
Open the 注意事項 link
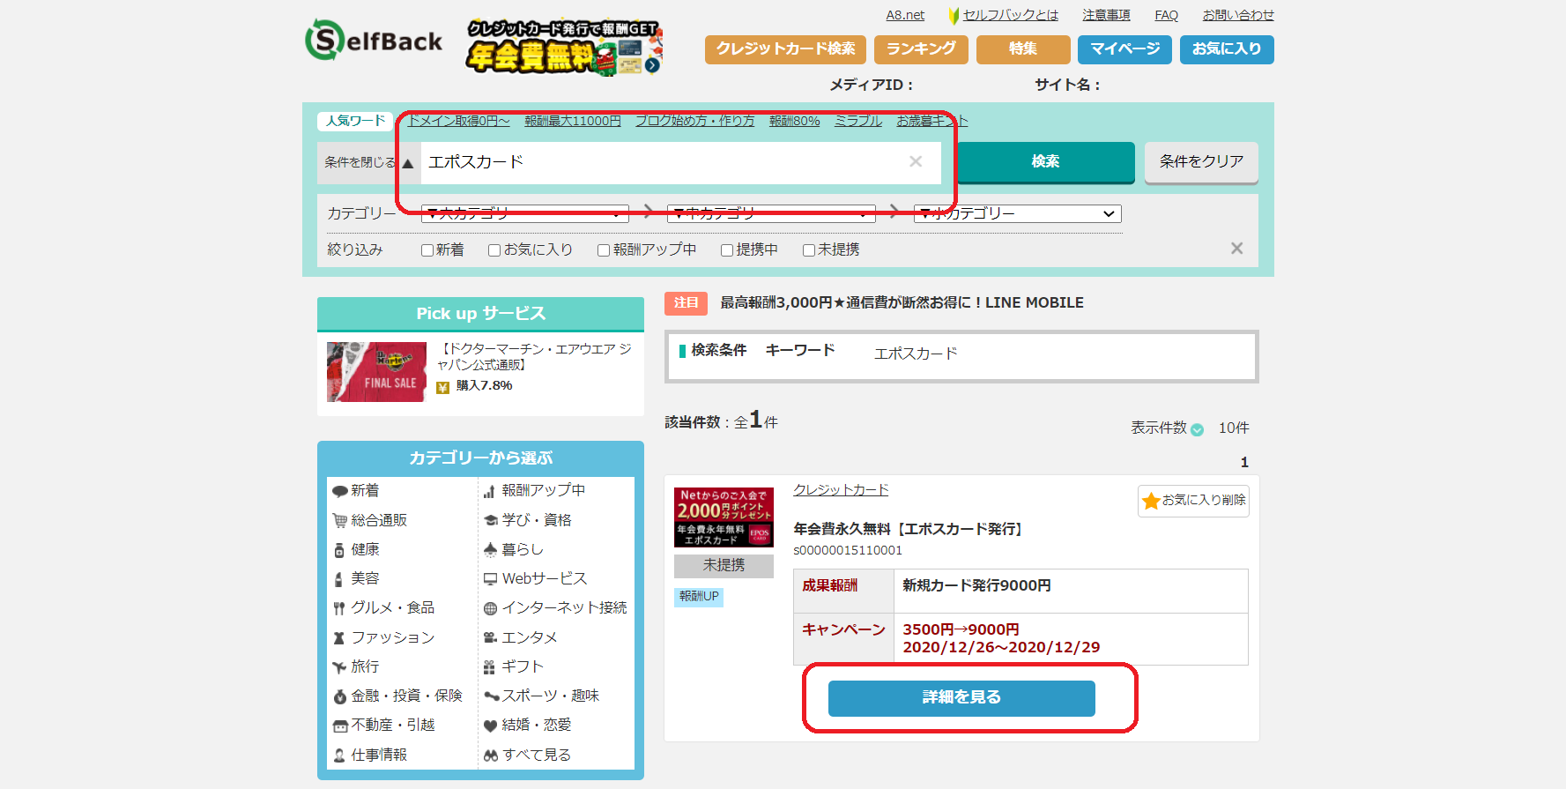1106,15
